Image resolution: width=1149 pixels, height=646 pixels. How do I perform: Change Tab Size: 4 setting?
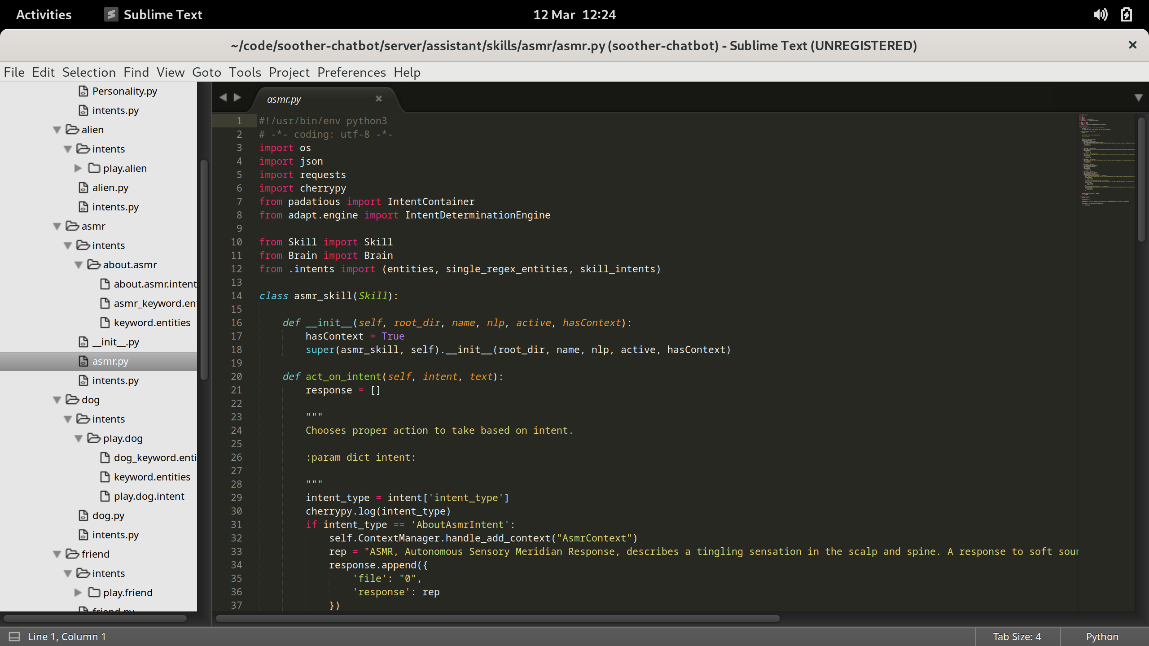1017,637
